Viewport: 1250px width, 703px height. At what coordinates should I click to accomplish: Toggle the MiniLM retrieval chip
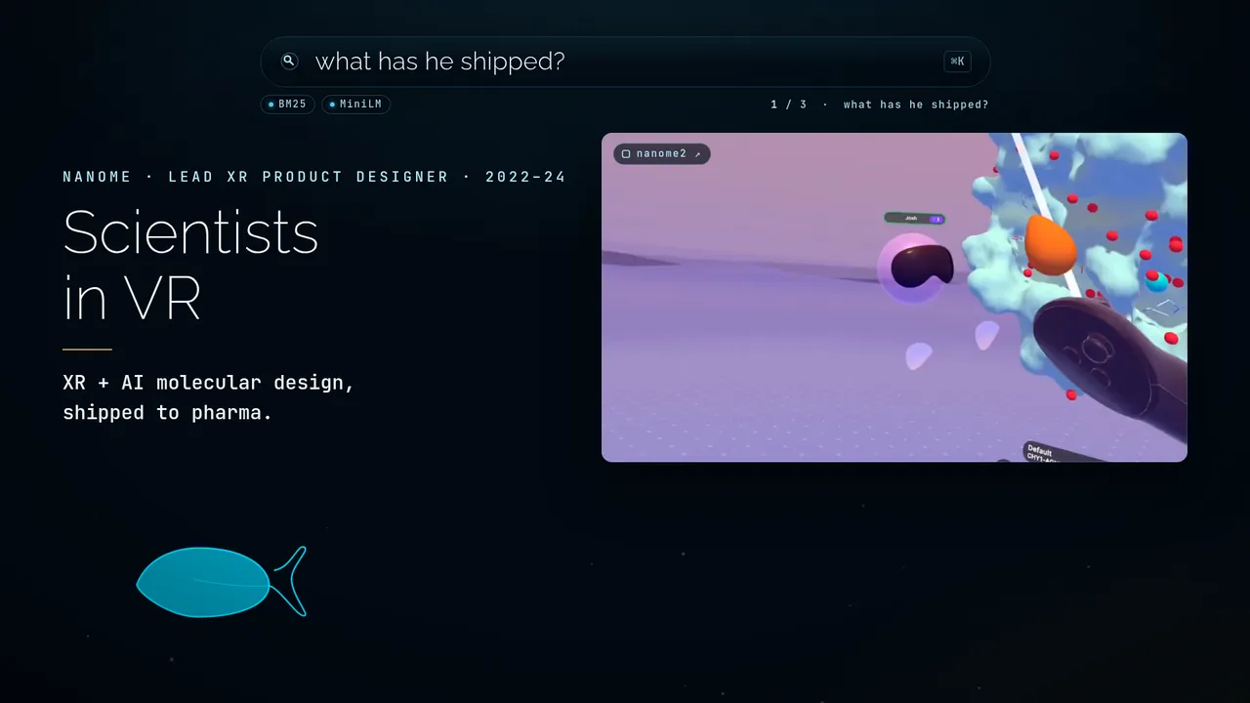[356, 104]
